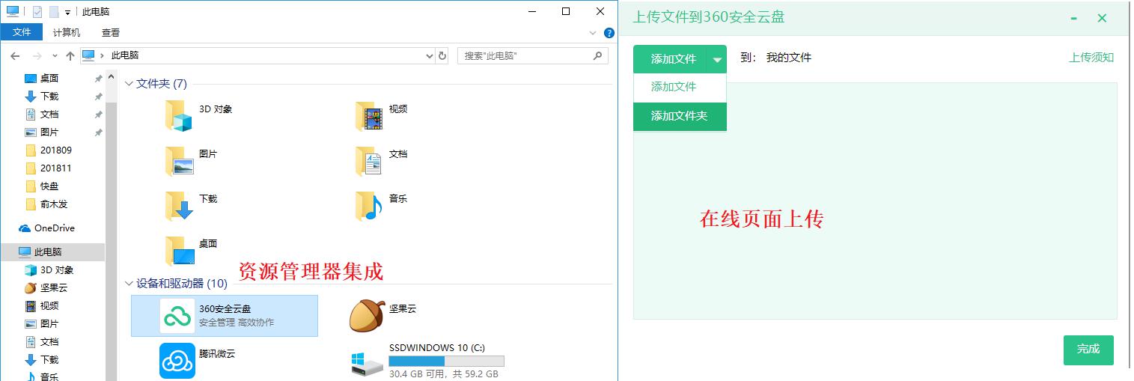Open the 3D 对象 folder icon in main pane
This screenshot has width=1134, height=381.
(179, 116)
